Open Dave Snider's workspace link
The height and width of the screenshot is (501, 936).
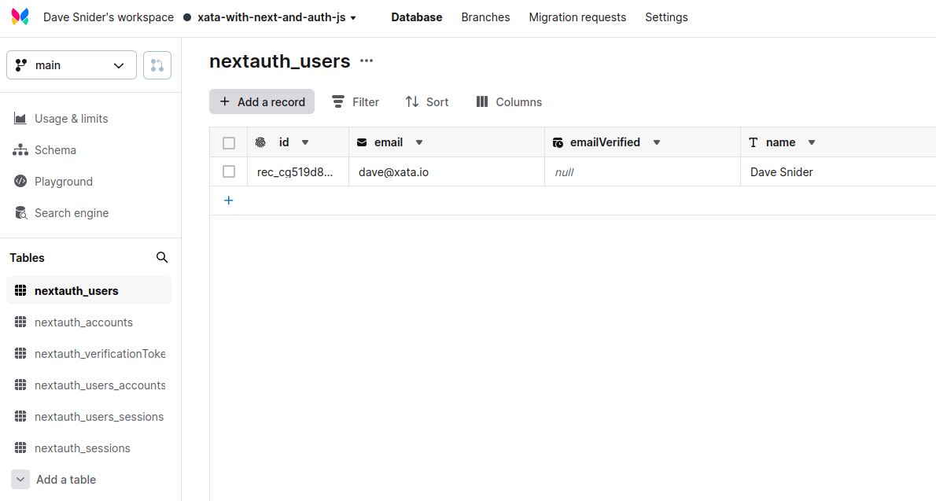point(109,17)
